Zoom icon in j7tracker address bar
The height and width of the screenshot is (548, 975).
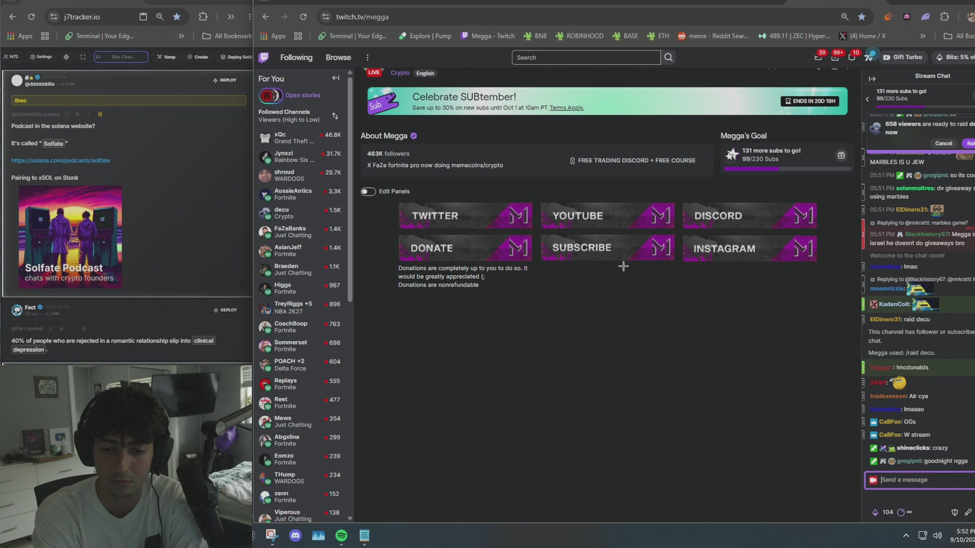coord(160,17)
